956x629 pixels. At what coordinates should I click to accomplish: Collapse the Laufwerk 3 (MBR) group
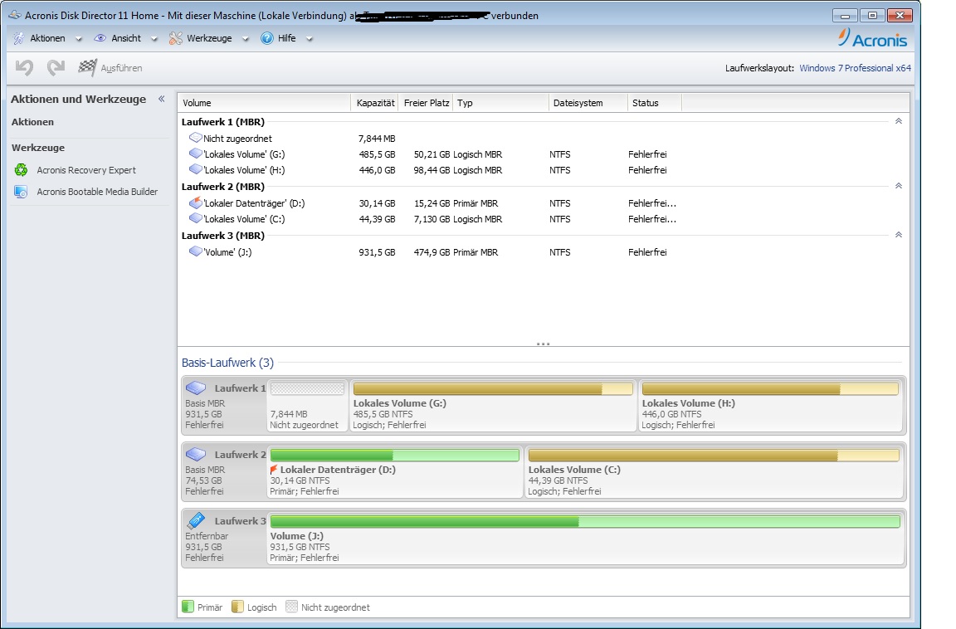(898, 235)
